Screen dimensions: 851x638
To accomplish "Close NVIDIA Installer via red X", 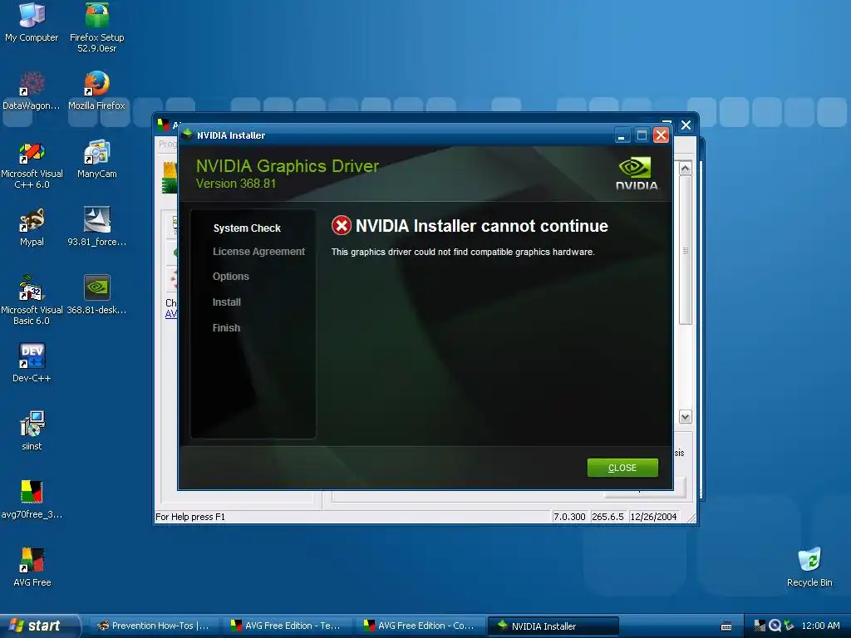I will click(x=661, y=135).
